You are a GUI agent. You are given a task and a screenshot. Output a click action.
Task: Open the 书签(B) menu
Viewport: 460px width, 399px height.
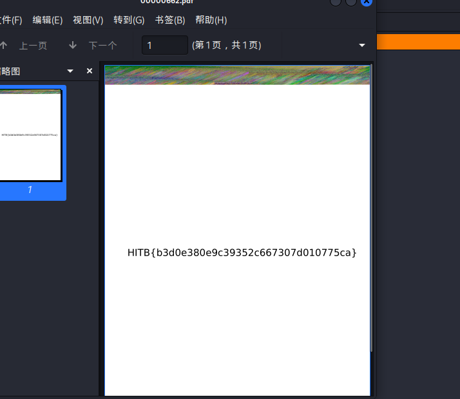point(170,20)
